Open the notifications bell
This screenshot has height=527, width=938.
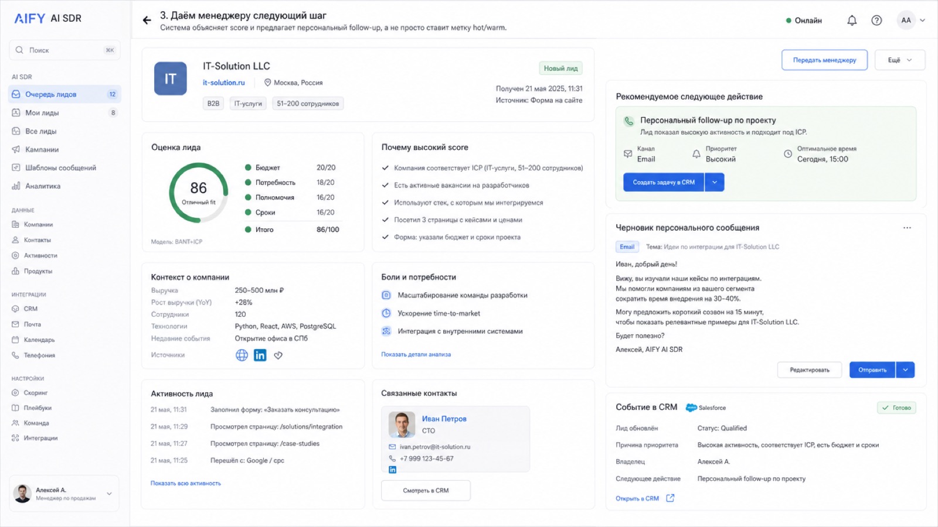point(852,20)
